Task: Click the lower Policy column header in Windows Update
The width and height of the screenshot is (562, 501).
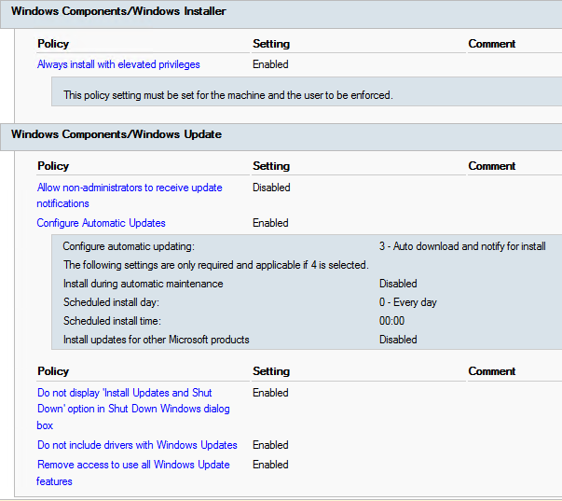Action: point(53,371)
